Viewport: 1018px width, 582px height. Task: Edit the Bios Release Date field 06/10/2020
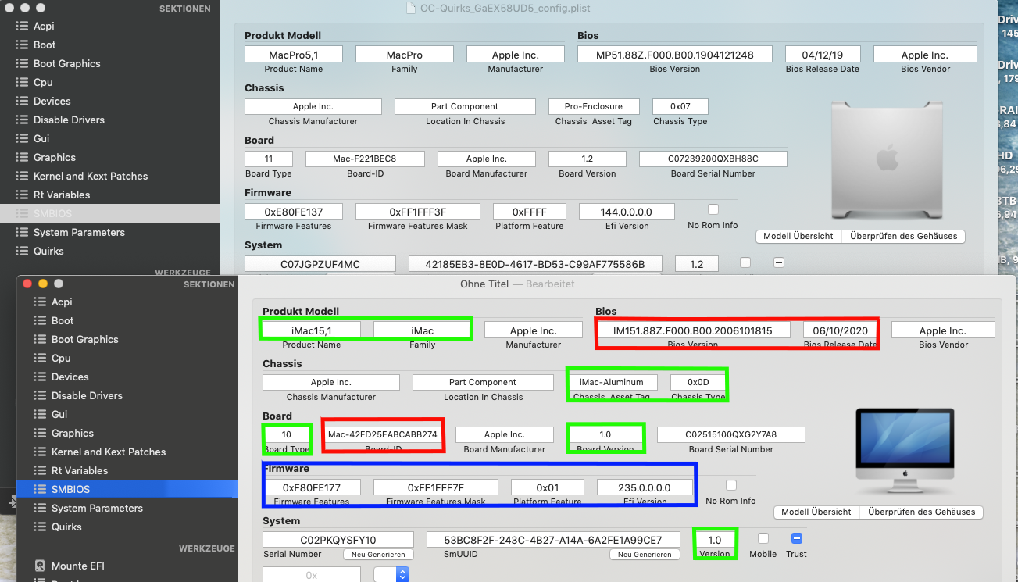click(841, 330)
